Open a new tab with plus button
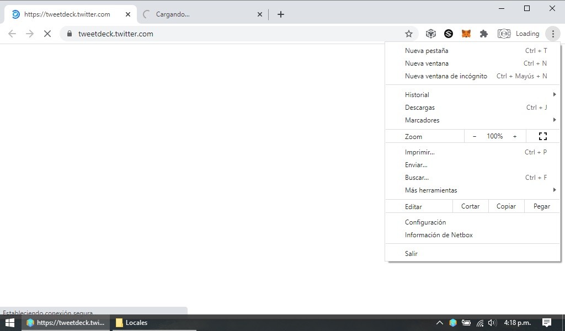The image size is (565, 331). click(x=281, y=14)
